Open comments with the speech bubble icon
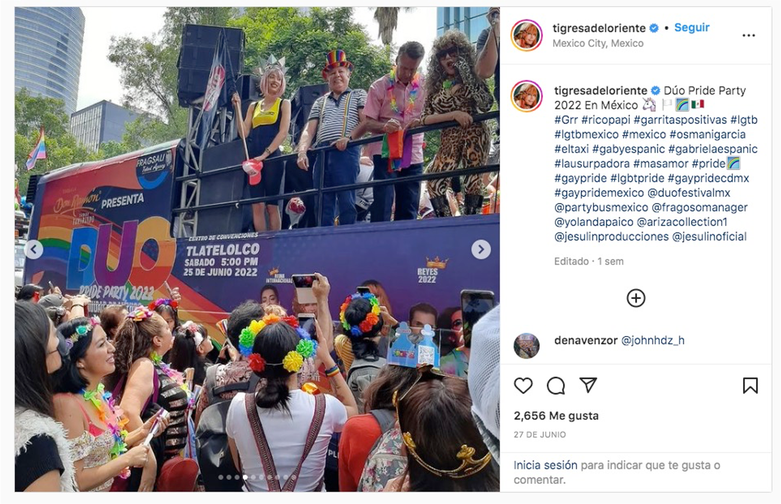This screenshot has height=504, width=781. click(x=556, y=386)
